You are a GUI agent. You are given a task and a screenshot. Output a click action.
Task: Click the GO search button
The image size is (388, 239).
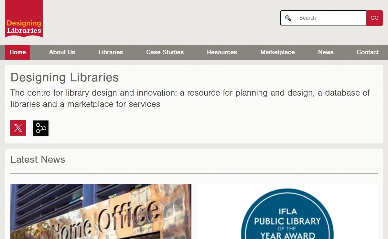tap(374, 18)
